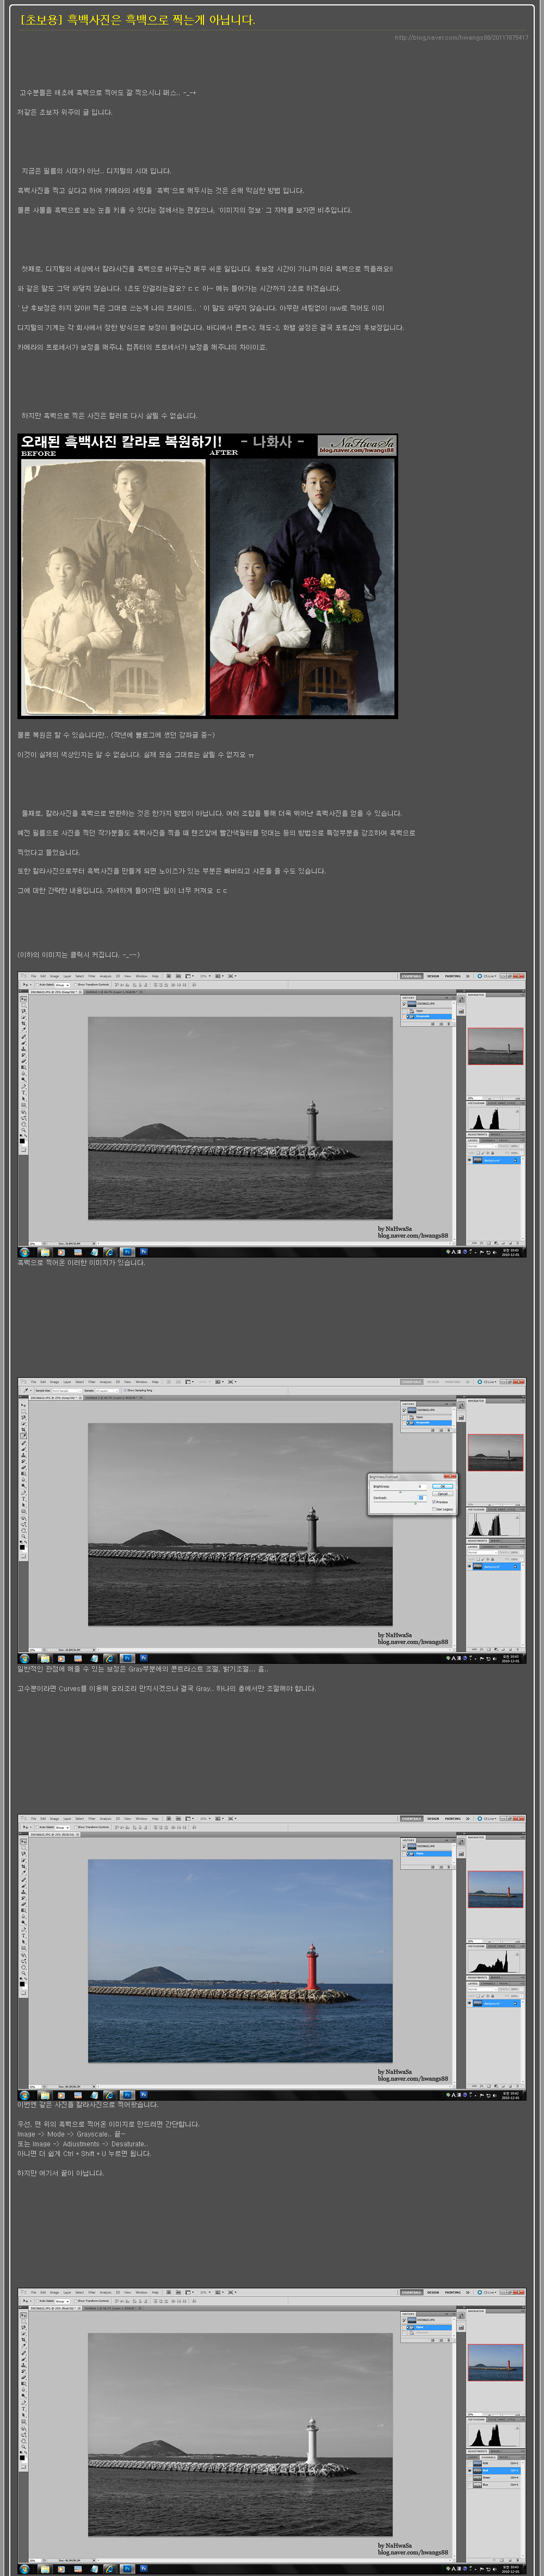The width and height of the screenshot is (544, 2576).
Task: Open the Auto-Select Group dropdown in the first screenshot
Action: tap(62, 985)
